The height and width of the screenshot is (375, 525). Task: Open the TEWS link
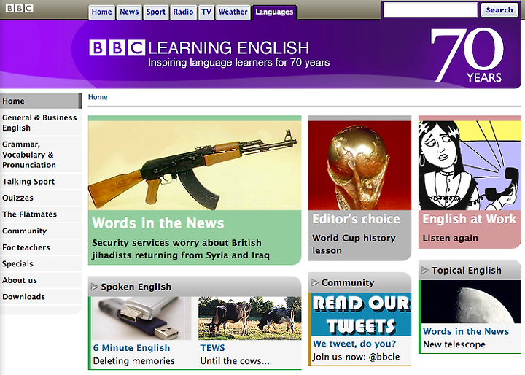(213, 348)
